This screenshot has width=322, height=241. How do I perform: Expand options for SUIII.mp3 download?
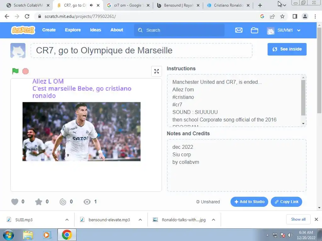(x=67, y=220)
